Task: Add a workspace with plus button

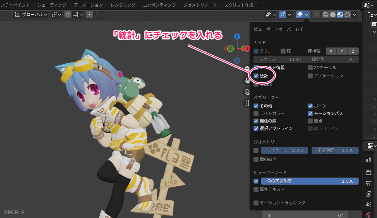Action: click(261, 5)
